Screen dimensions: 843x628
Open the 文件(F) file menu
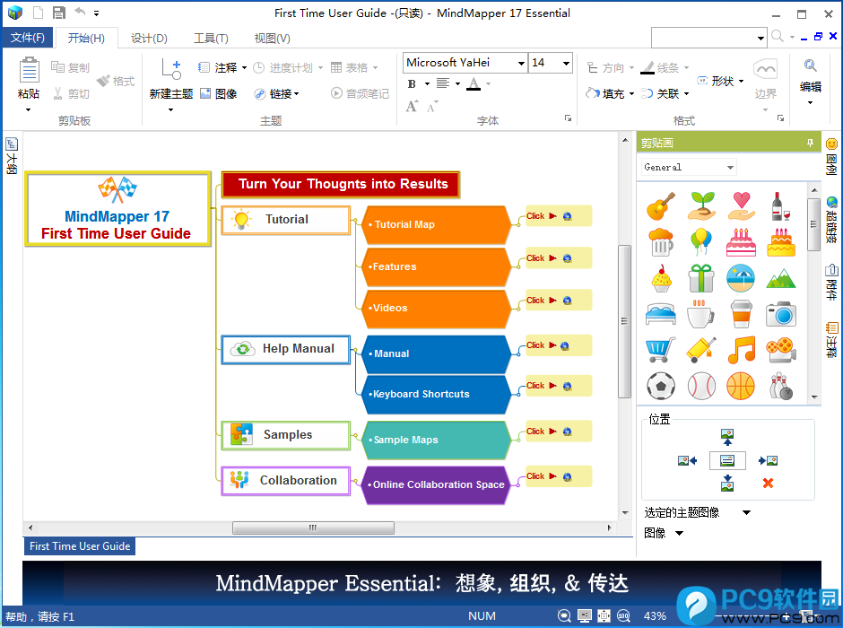(x=28, y=38)
